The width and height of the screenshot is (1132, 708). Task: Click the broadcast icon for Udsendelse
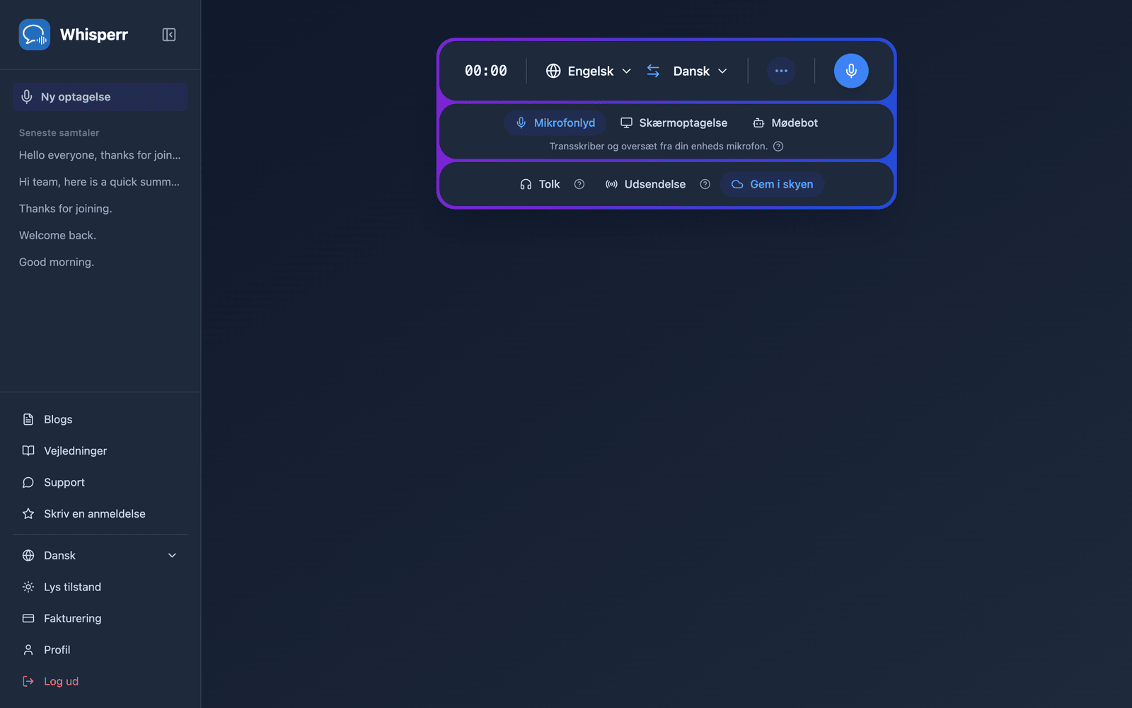tap(611, 184)
